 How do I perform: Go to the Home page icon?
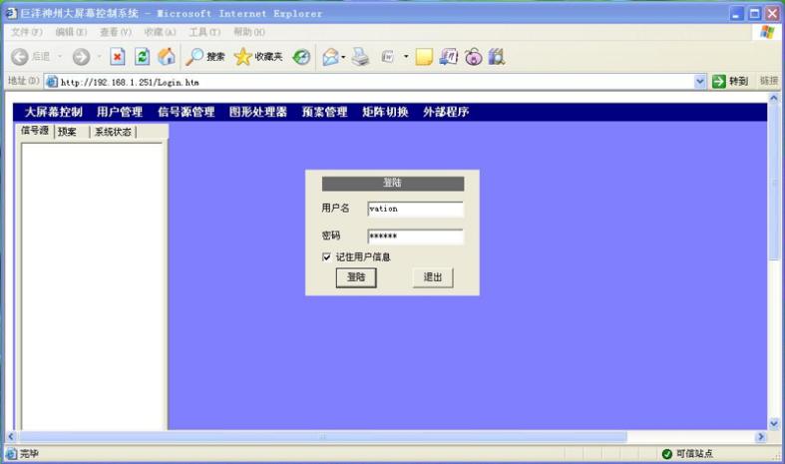click(166, 57)
